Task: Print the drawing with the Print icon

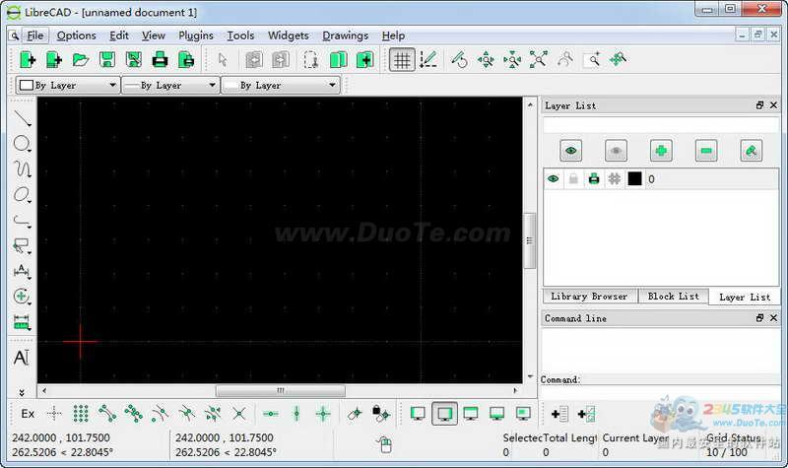Action: (160, 60)
